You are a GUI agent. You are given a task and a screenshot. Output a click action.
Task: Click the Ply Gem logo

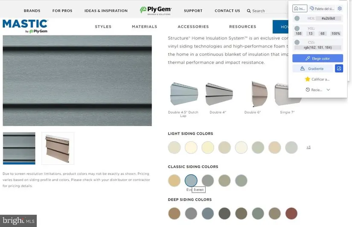[156, 11]
